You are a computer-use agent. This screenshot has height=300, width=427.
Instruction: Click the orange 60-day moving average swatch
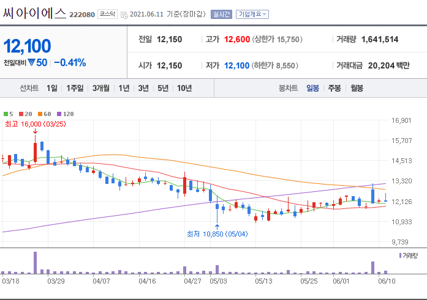[x=40, y=114]
